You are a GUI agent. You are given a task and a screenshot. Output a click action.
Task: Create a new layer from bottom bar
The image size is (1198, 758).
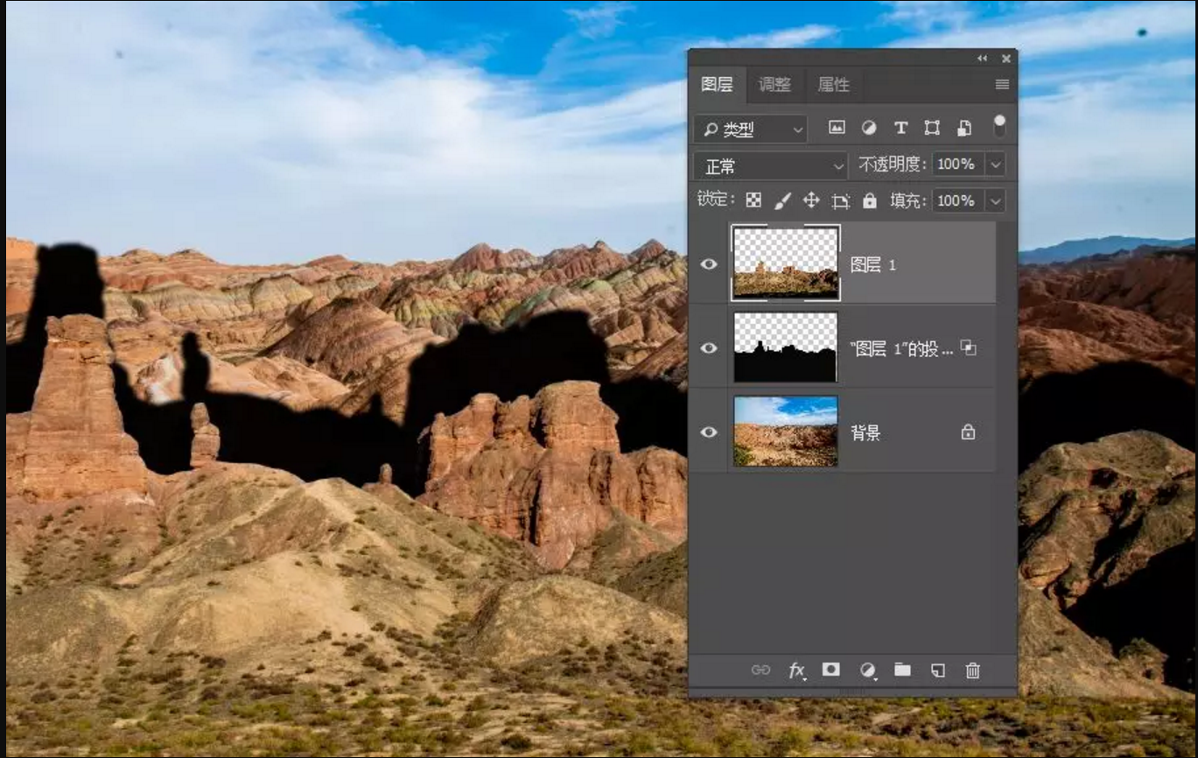point(937,670)
